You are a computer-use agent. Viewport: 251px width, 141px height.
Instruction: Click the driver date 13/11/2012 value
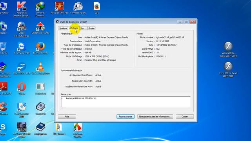166,45
